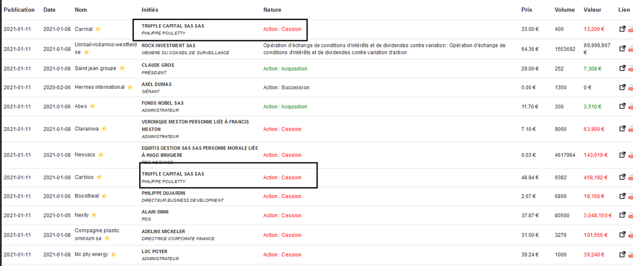
Task: Select the 2020-02-06 date cell
Action: [x=57, y=87]
